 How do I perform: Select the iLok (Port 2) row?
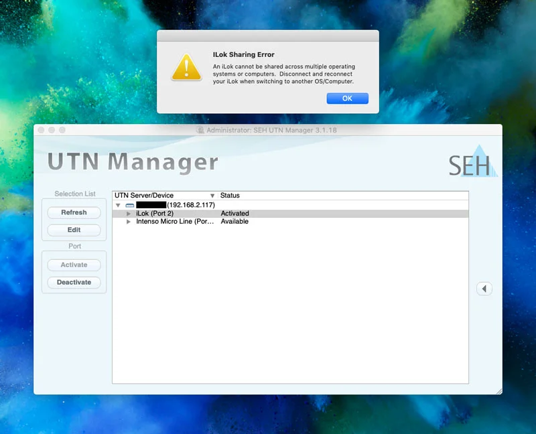290,214
